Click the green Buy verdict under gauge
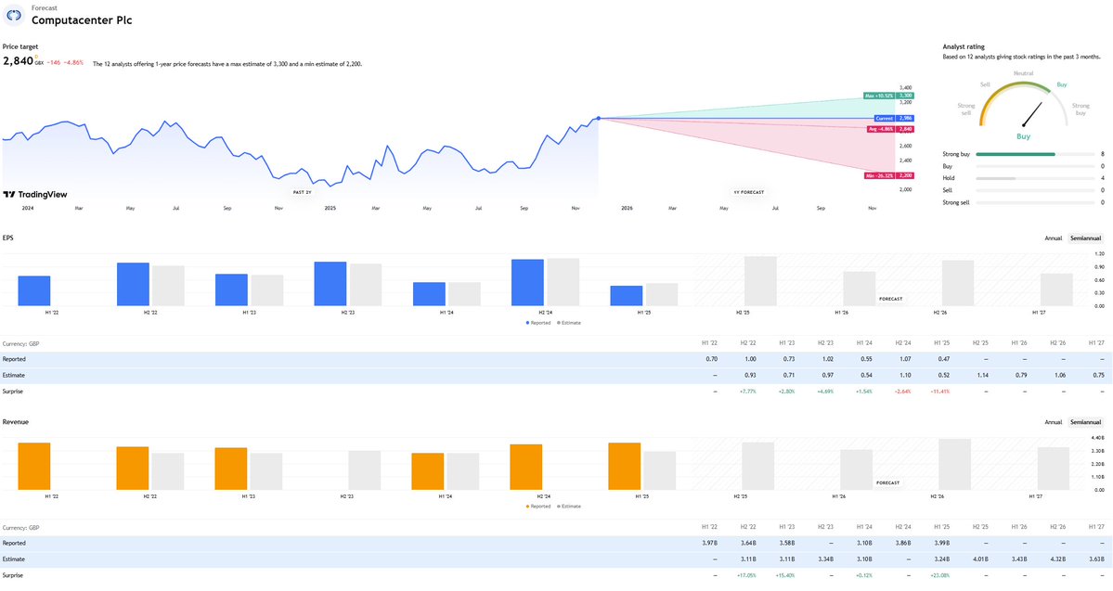Image resolution: width=1113 pixels, height=591 pixels. 1023,136
